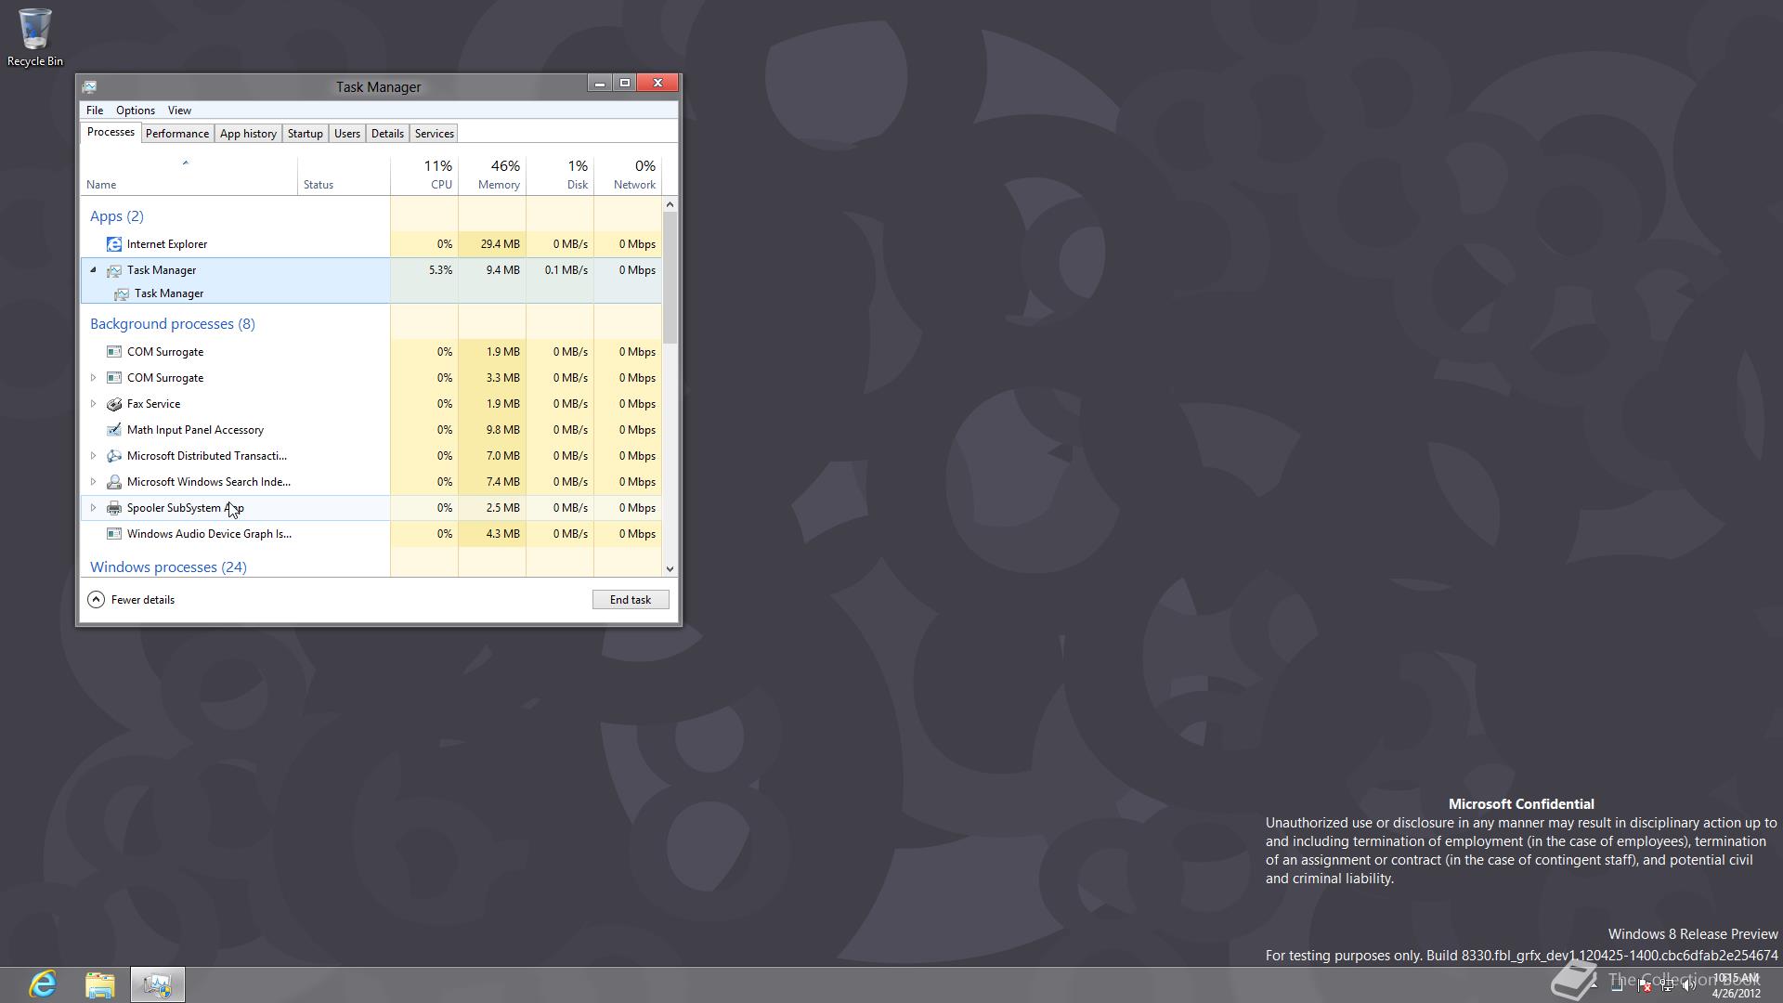Open the Options menu
The width and height of the screenshot is (1783, 1003).
[x=136, y=111]
